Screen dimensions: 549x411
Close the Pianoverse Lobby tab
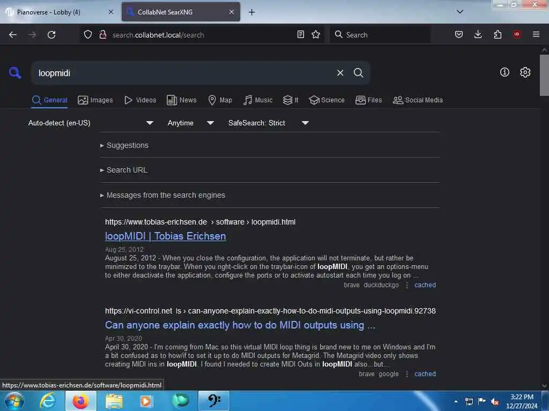click(x=110, y=12)
